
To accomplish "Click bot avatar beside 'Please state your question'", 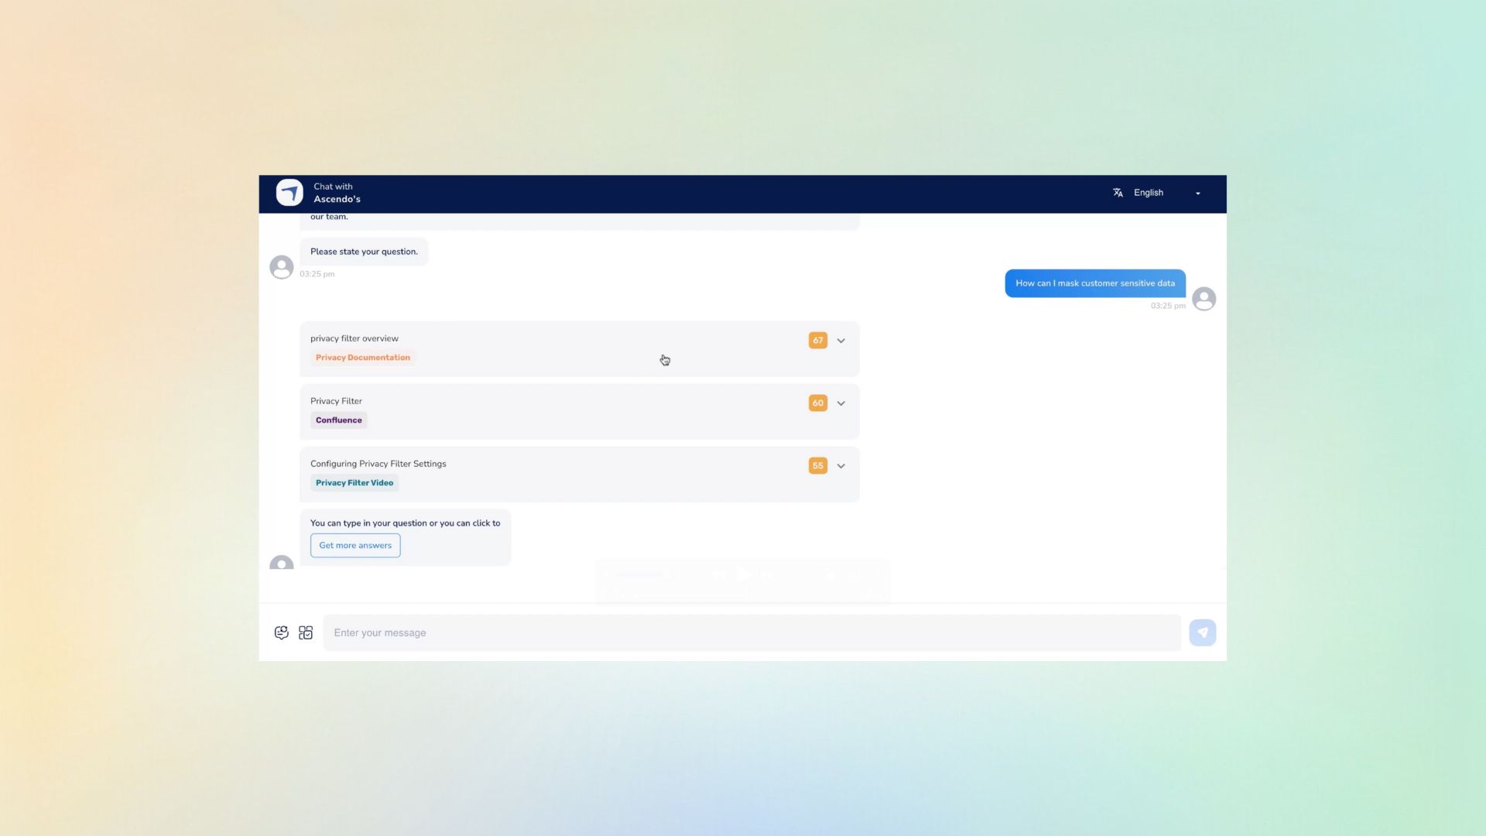I will pyautogui.click(x=281, y=267).
